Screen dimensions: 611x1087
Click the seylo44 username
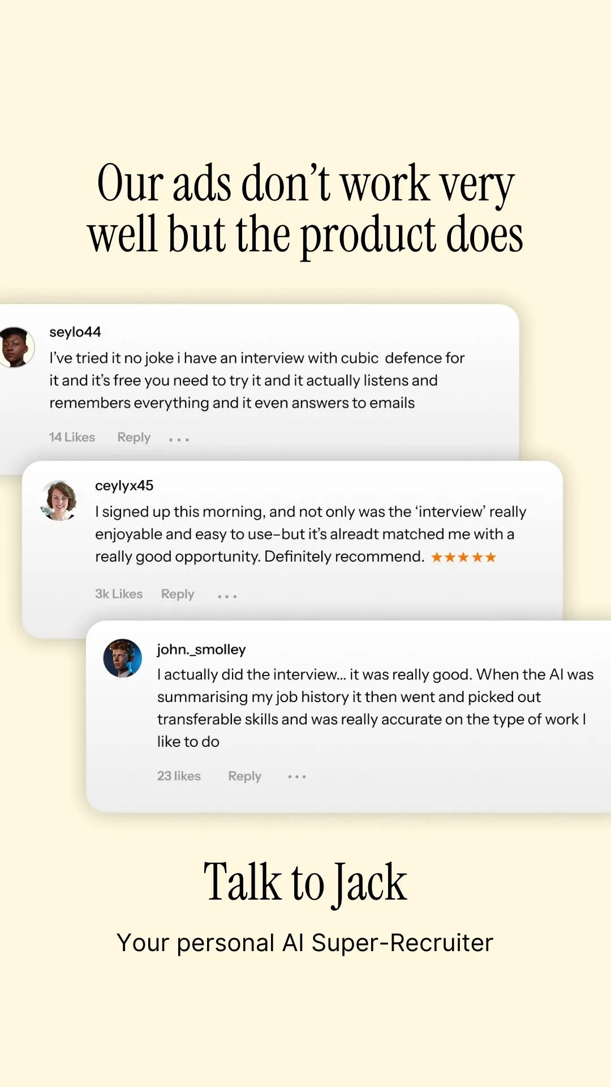[75, 332]
